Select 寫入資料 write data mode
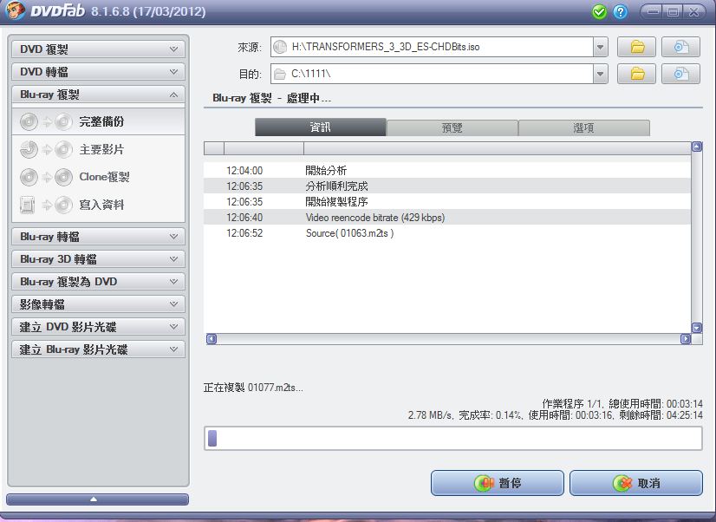This screenshot has width=716, height=522. click(98, 205)
